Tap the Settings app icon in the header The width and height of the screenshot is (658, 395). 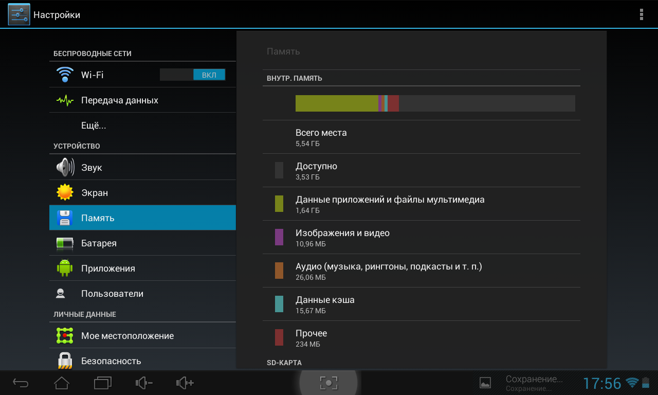(19, 14)
